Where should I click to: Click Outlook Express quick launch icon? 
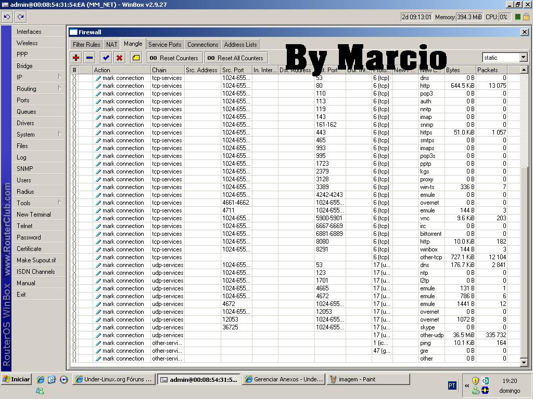(52, 379)
